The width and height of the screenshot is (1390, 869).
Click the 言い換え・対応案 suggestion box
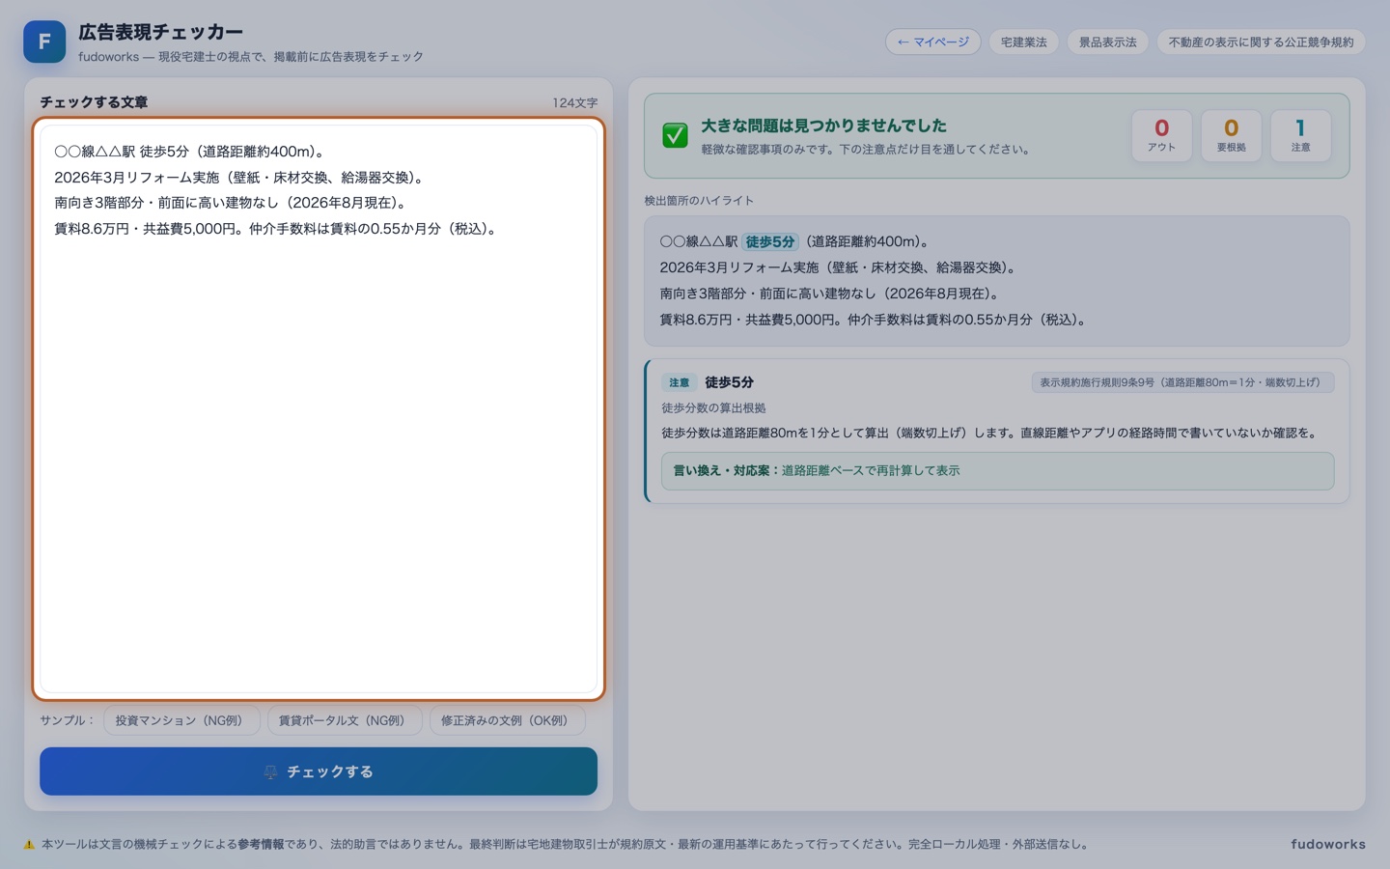pos(997,471)
